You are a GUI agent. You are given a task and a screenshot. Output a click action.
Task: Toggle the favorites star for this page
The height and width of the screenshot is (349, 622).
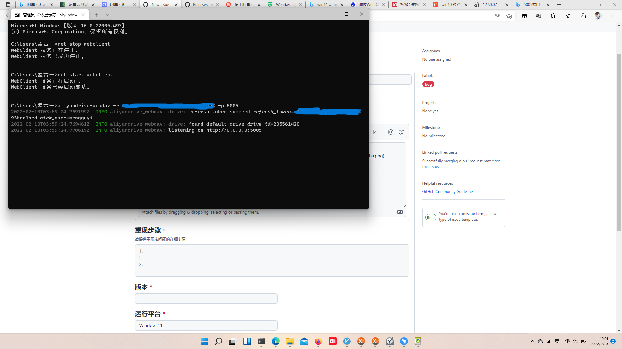click(509, 16)
